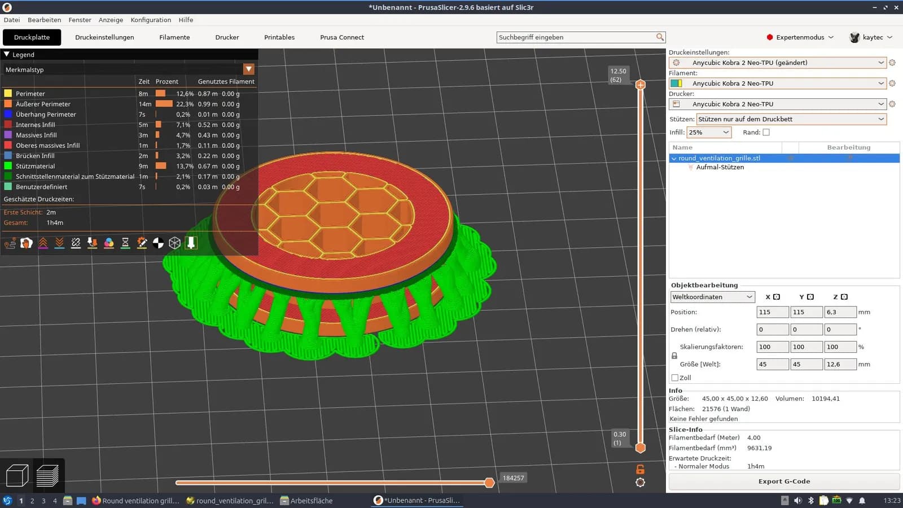Toggle seams broken-link icon in legend
The height and width of the screenshot is (508, 903).
coord(76,243)
